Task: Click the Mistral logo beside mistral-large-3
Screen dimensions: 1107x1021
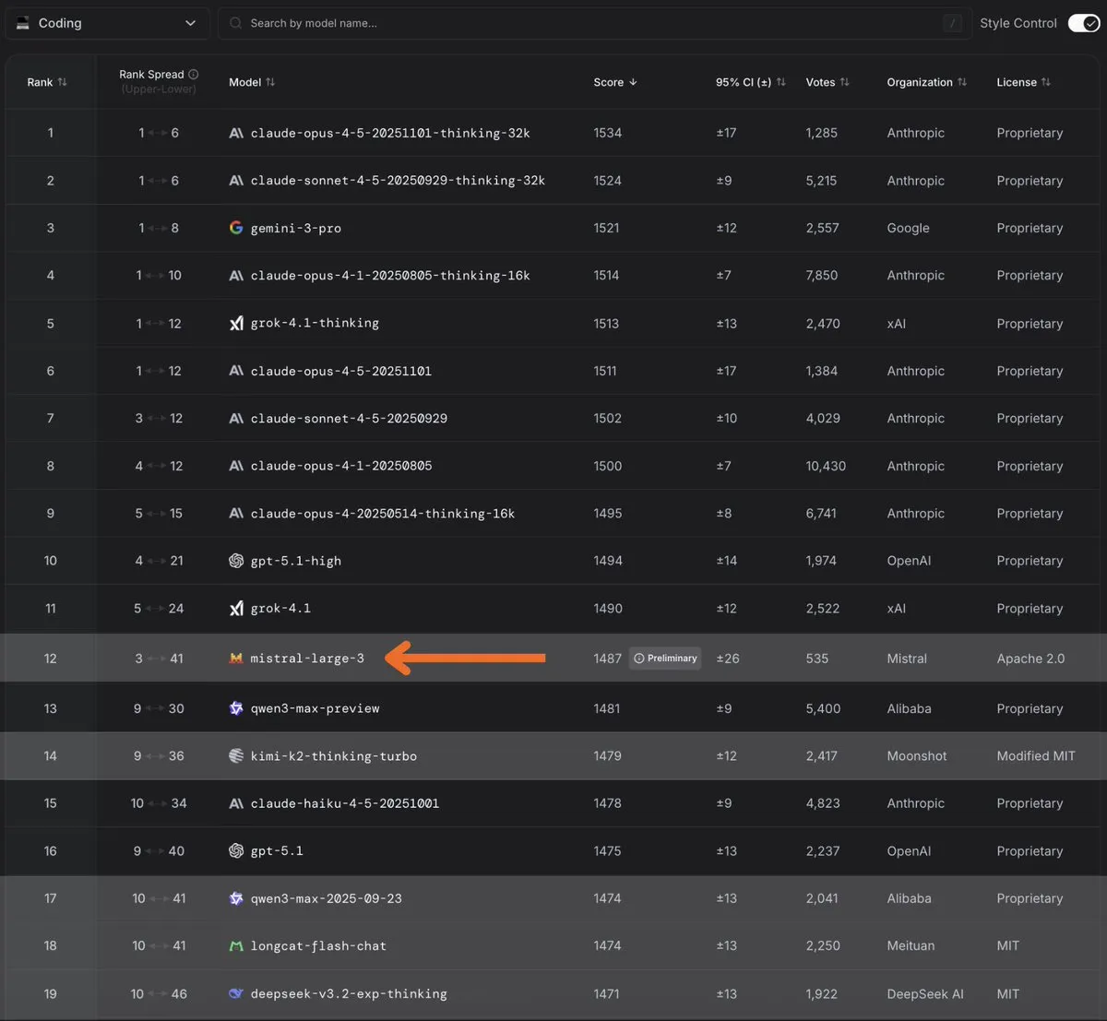Action: pos(236,659)
